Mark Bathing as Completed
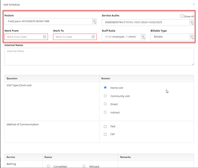The height and width of the screenshot is (168, 198). coord(48,166)
